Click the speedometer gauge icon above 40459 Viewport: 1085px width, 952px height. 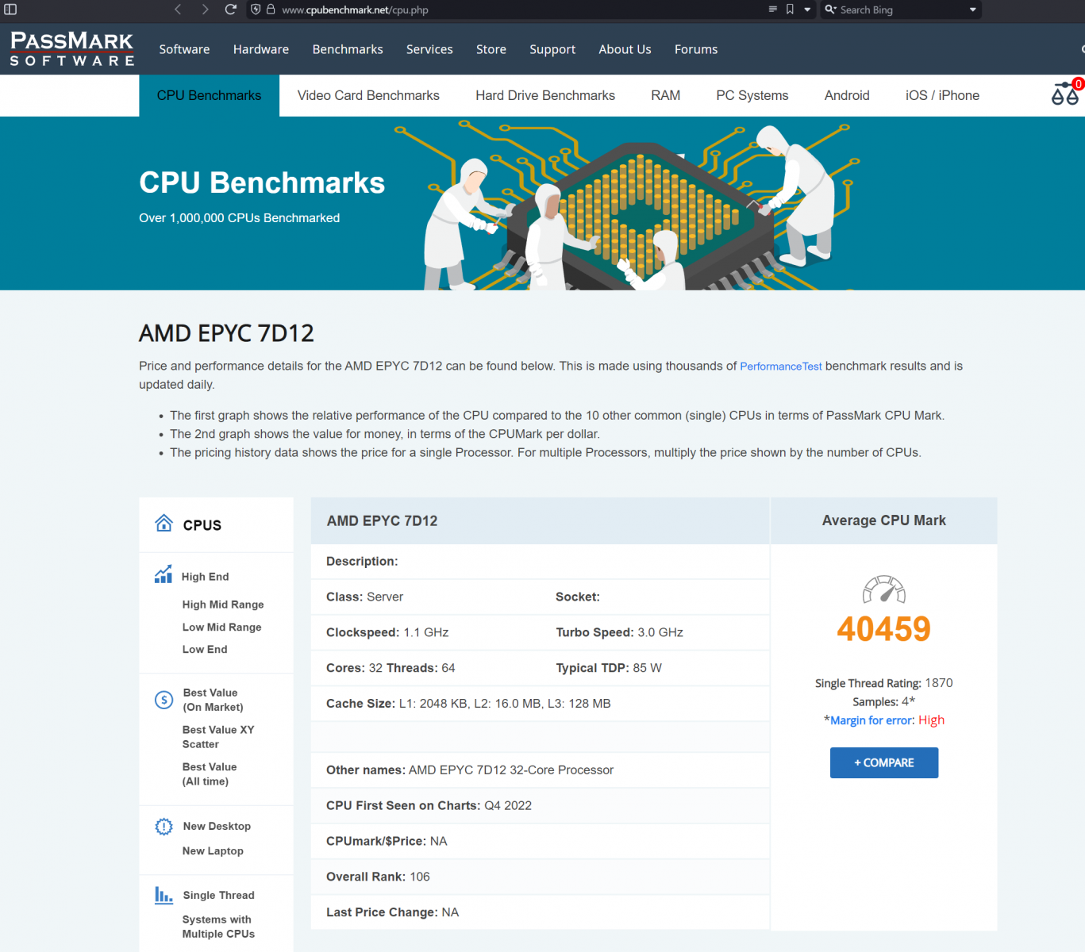(884, 589)
